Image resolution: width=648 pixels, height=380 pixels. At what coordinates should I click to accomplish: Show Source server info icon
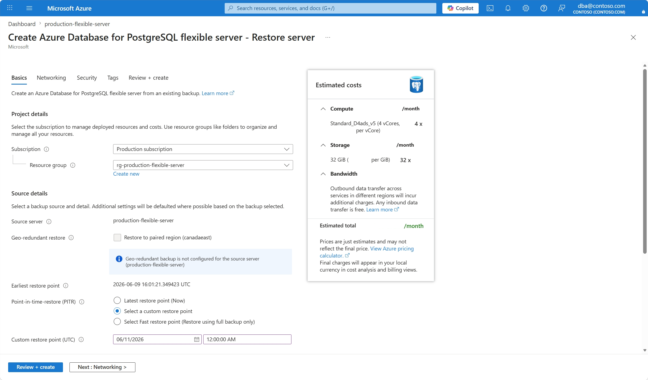pos(49,221)
